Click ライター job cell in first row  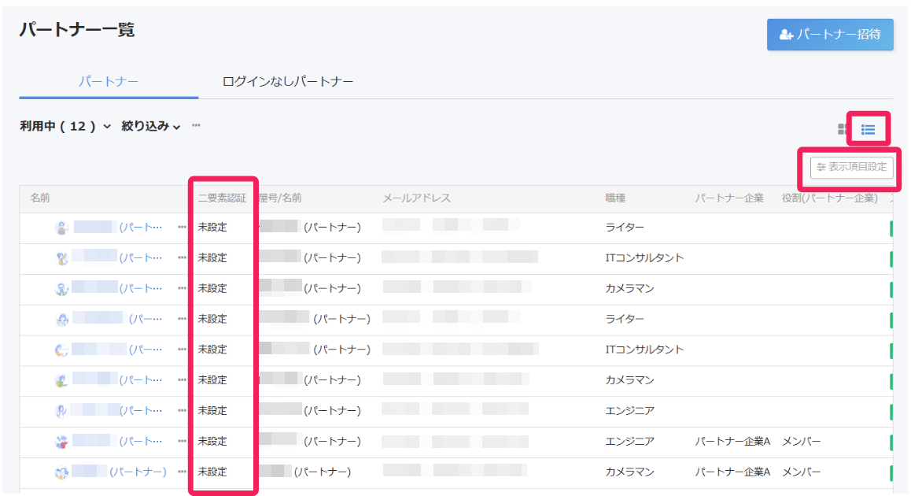[x=625, y=228]
